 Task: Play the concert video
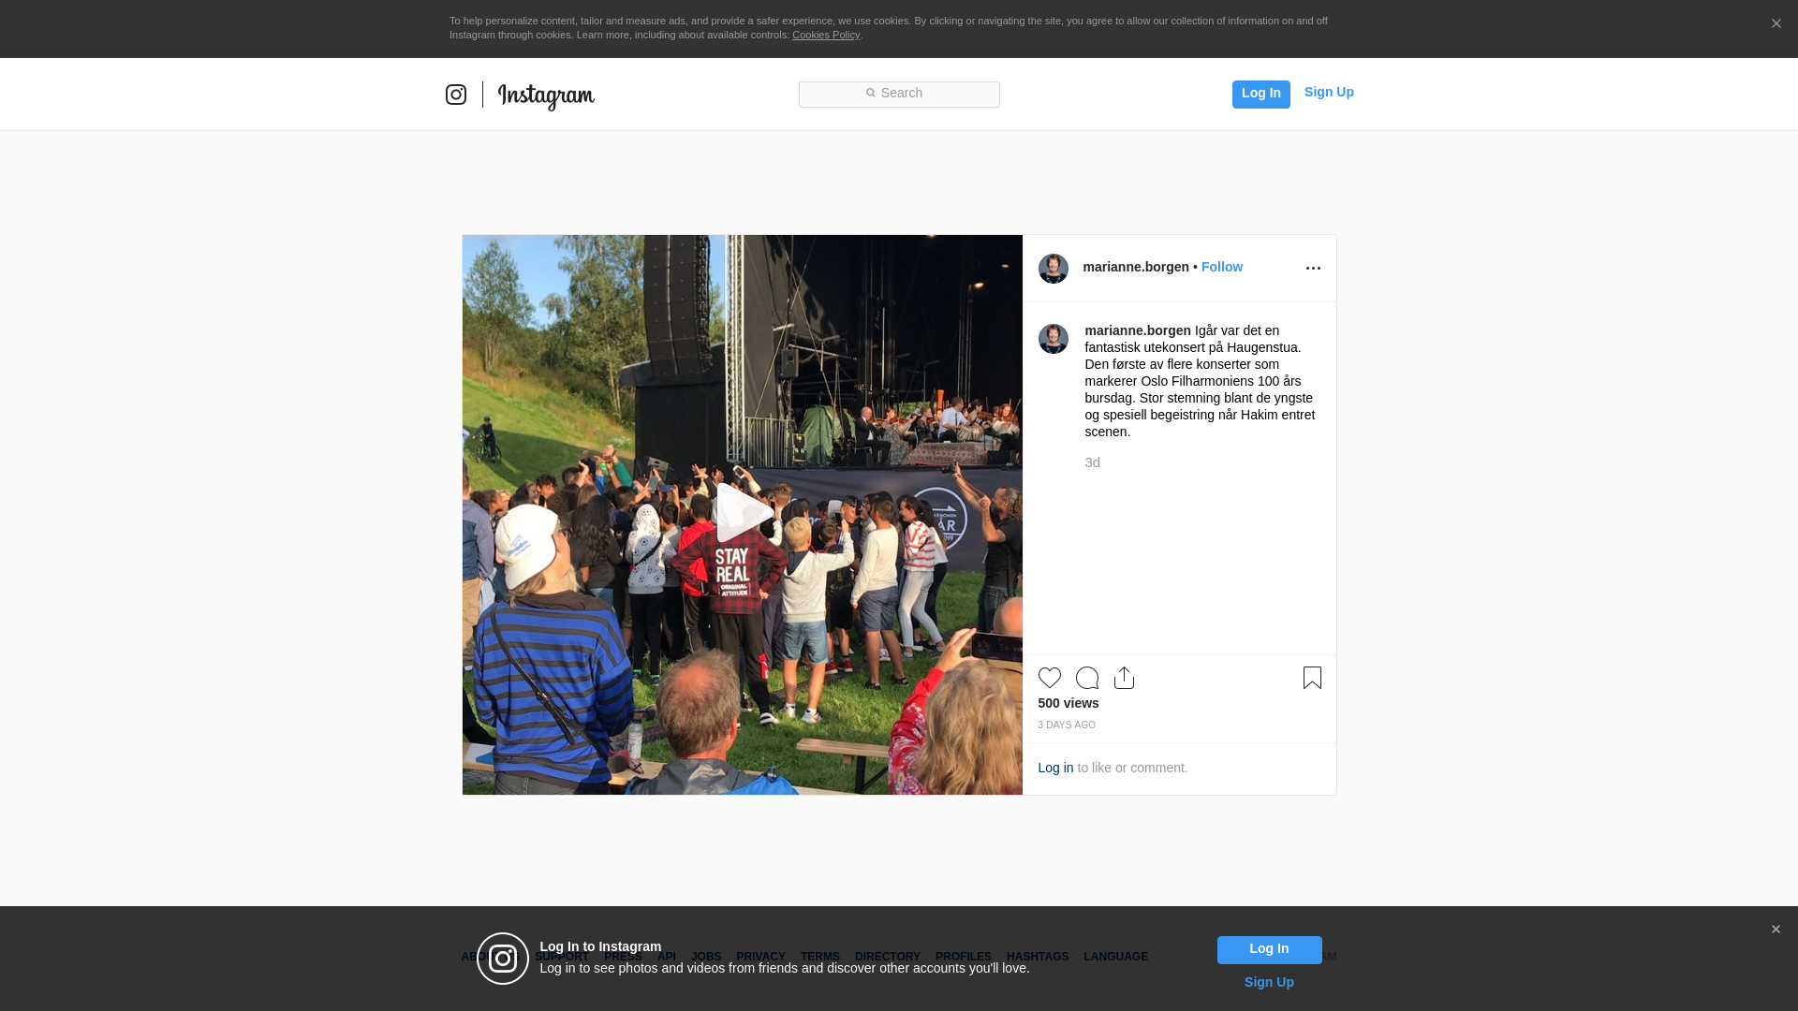[x=744, y=513]
